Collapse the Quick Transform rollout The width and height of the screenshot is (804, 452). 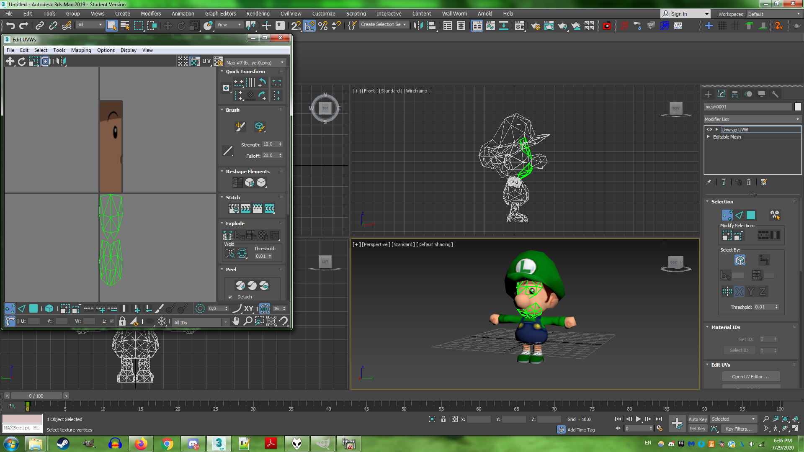pyautogui.click(x=222, y=72)
